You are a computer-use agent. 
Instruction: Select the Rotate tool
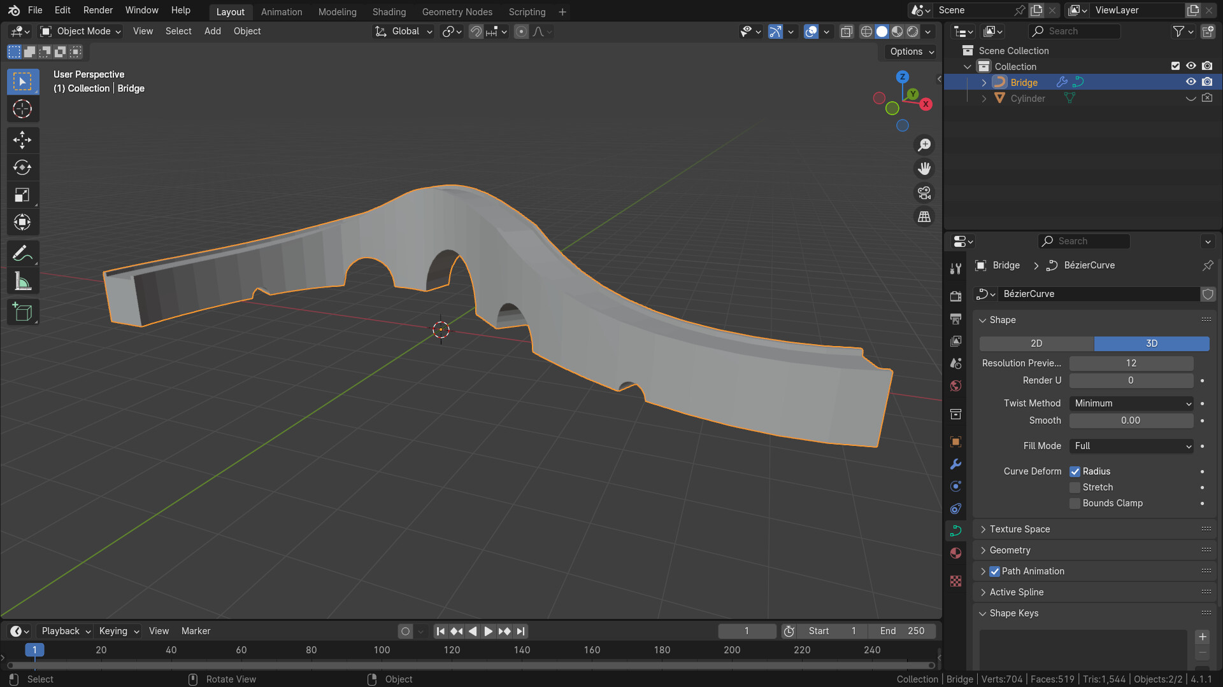[22, 167]
